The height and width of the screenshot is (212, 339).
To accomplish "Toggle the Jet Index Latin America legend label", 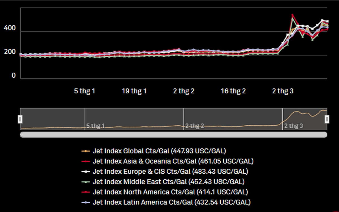I will pos(171,202).
